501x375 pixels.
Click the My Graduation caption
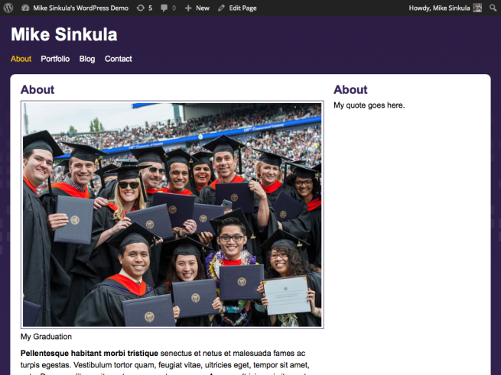[x=46, y=337]
